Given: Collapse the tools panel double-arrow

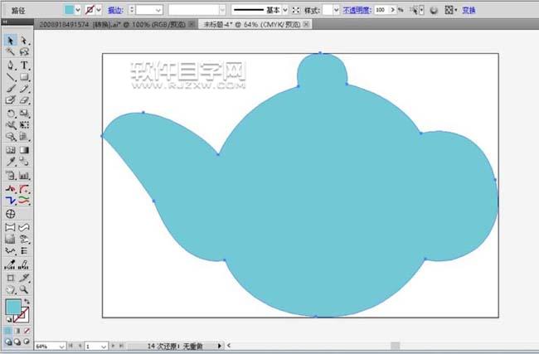Looking at the screenshot, I should point(5,22).
